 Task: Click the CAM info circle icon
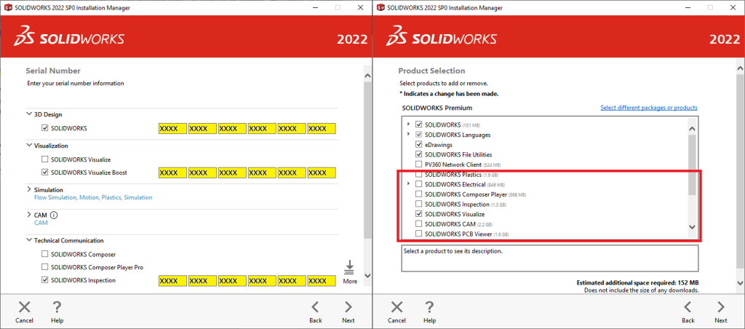point(54,215)
